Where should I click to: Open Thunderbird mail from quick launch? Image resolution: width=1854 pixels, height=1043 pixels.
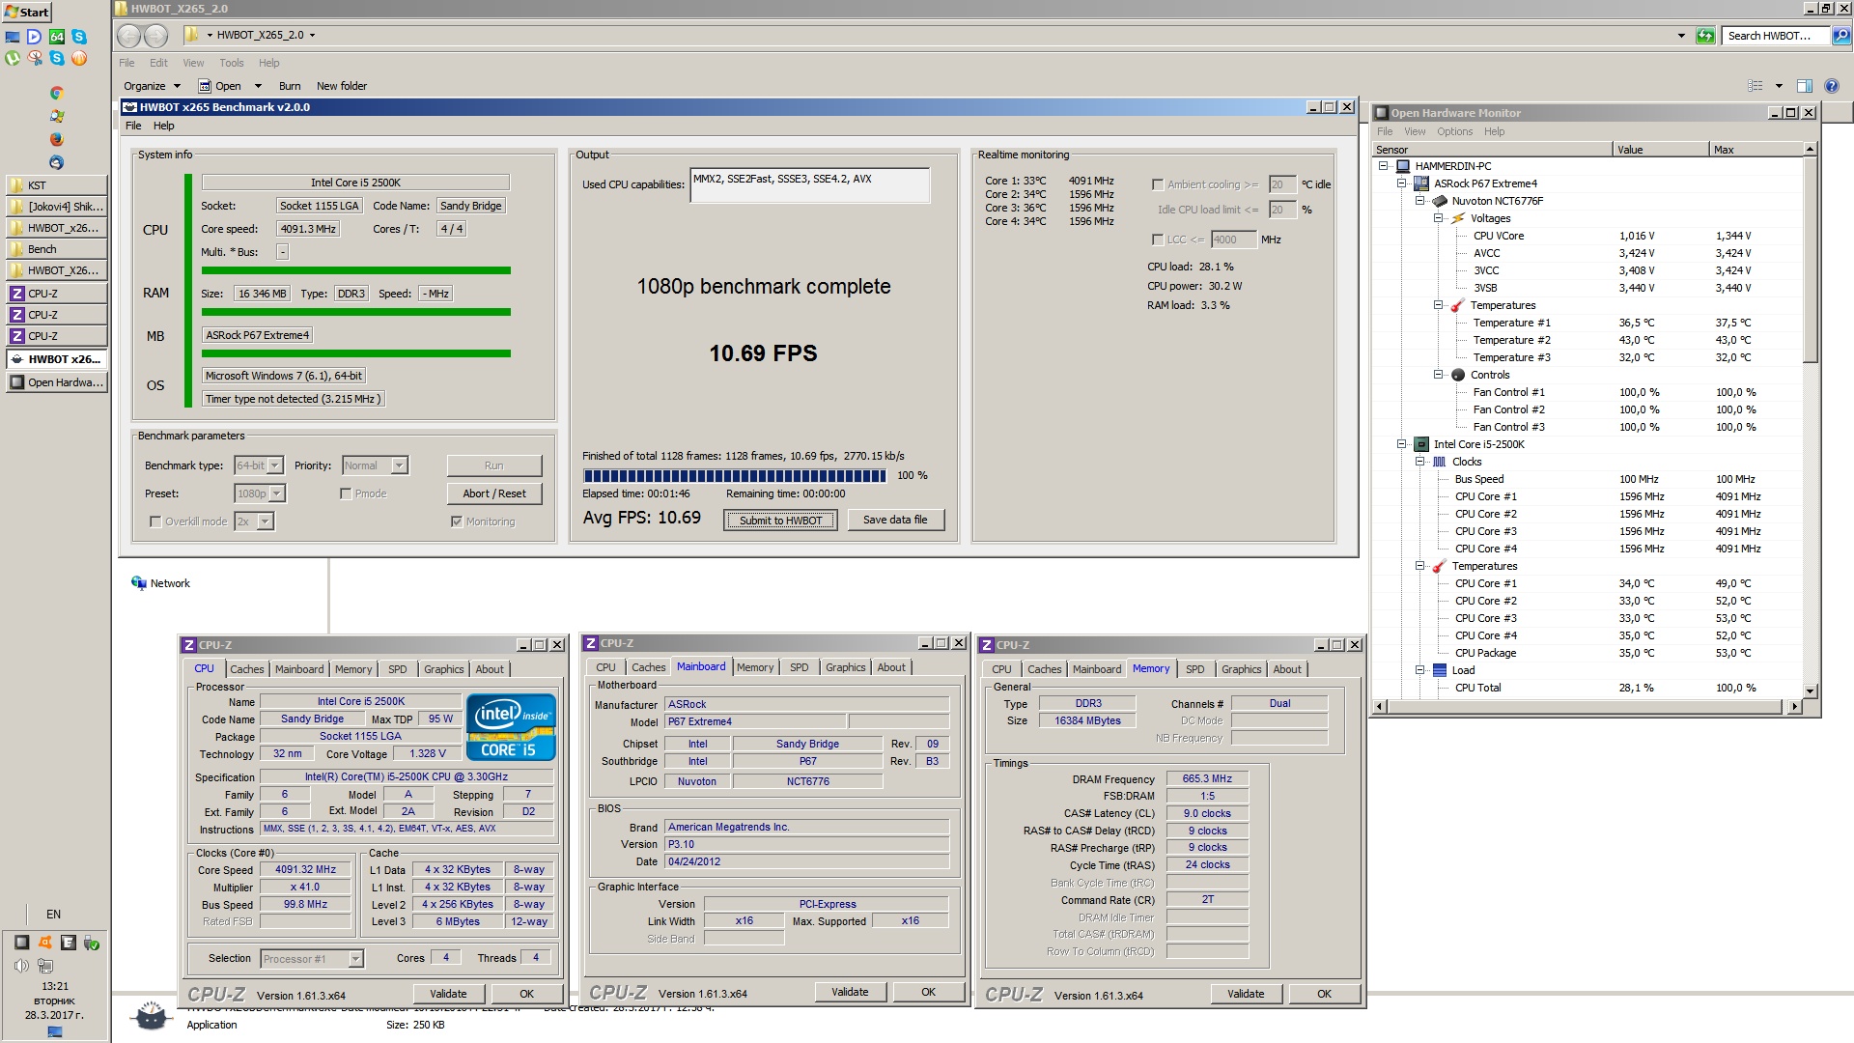click(x=56, y=162)
